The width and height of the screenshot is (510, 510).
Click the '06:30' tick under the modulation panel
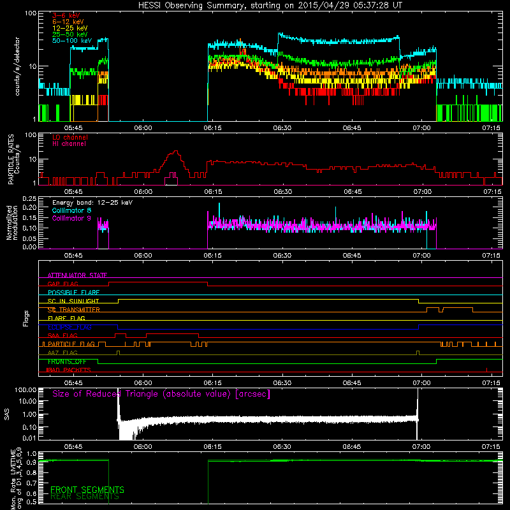tap(282, 256)
